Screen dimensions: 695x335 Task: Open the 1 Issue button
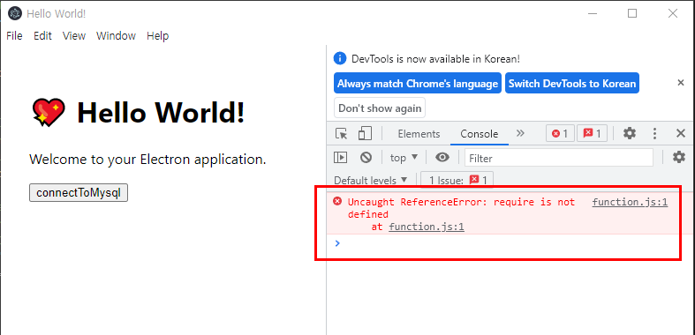click(x=457, y=180)
